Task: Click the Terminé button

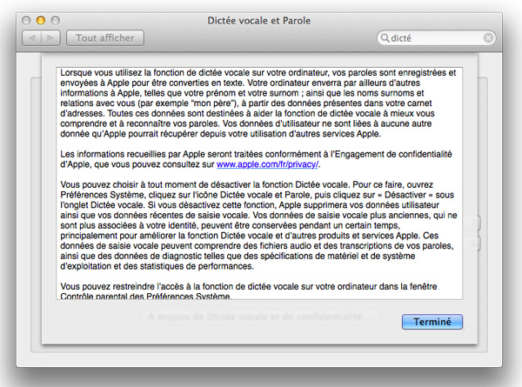Action: (x=432, y=322)
